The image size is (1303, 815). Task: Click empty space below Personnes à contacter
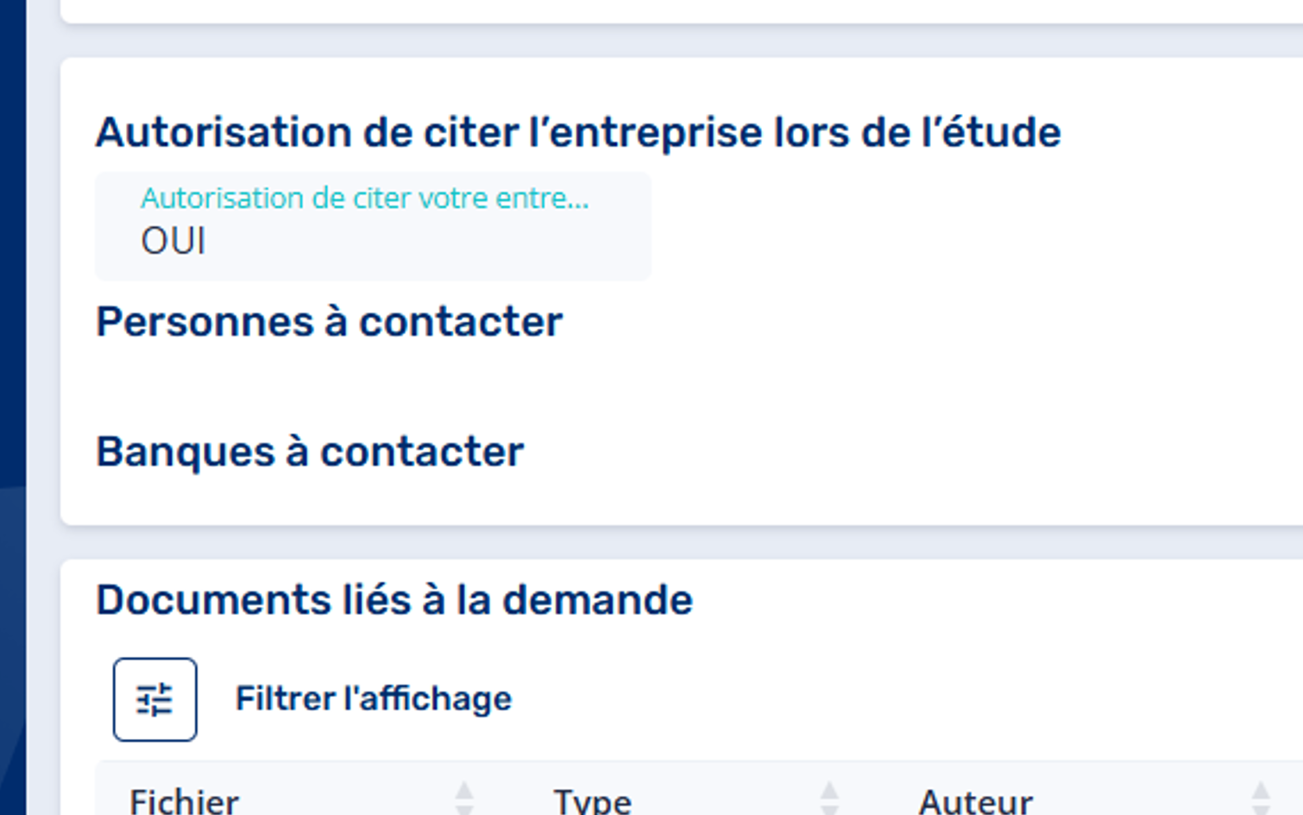point(682,386)
